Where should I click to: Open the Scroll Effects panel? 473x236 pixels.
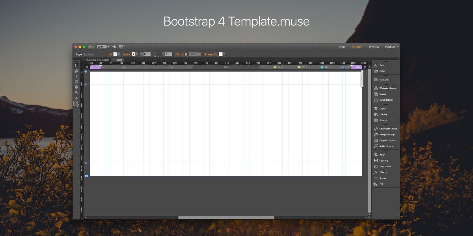(x=383, y=100)
